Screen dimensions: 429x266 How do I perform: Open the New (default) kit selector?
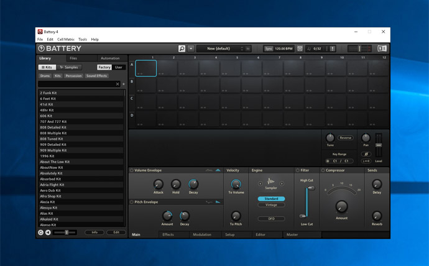point(218,48)
